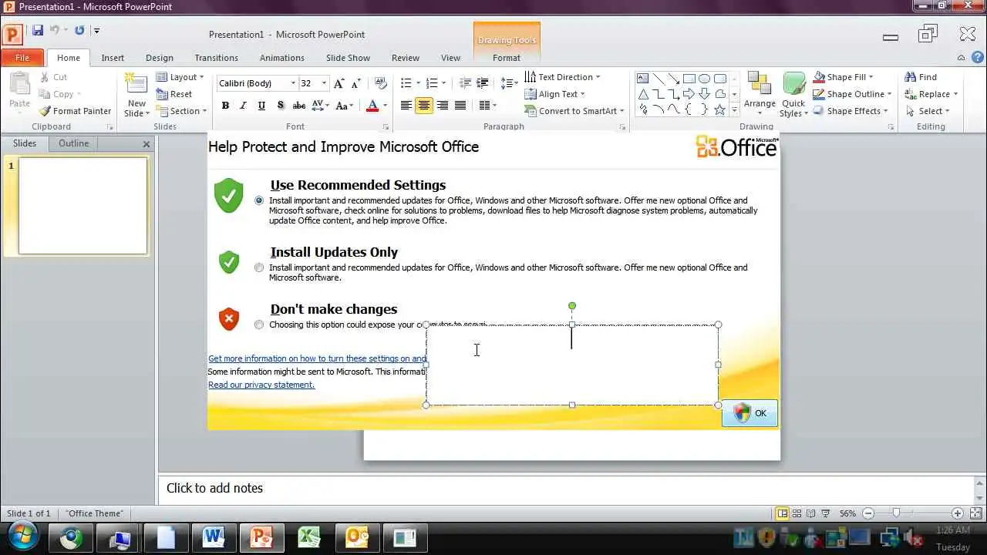Pick the five-point star shape
Image resolution: width=987 pixels, height=555 pixels.
point(719,110)
